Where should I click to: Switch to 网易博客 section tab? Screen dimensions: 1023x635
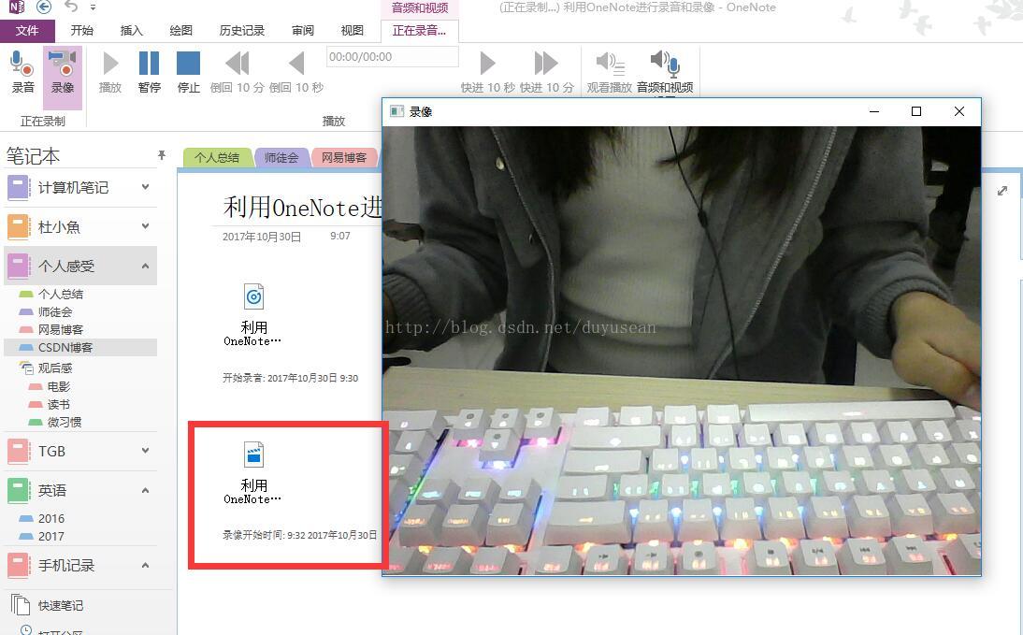click(344, 157)
